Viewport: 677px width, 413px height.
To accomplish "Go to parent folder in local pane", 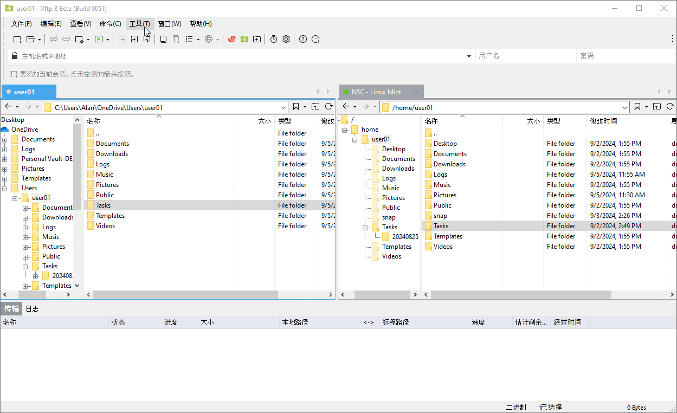I will point(315,107).
